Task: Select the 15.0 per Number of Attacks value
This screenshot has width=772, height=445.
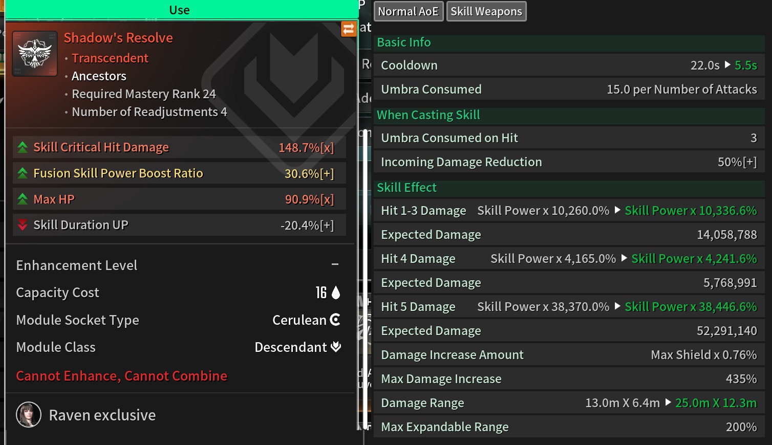Action: pyautogui.click(x=682, y=90)
